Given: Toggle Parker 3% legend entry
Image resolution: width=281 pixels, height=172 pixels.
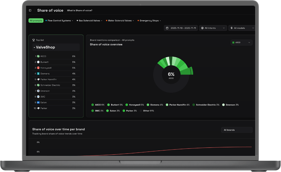Looking at the screenshot, I should [130, 111].
